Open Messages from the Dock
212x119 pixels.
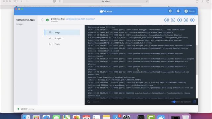coord(56,117)
